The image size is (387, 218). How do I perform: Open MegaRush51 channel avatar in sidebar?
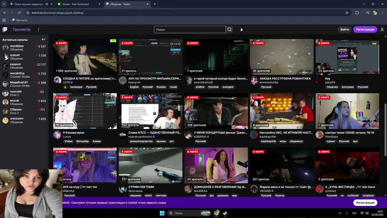tap(5, 84)
